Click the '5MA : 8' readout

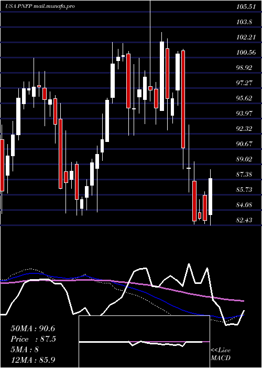pos(25,350)
